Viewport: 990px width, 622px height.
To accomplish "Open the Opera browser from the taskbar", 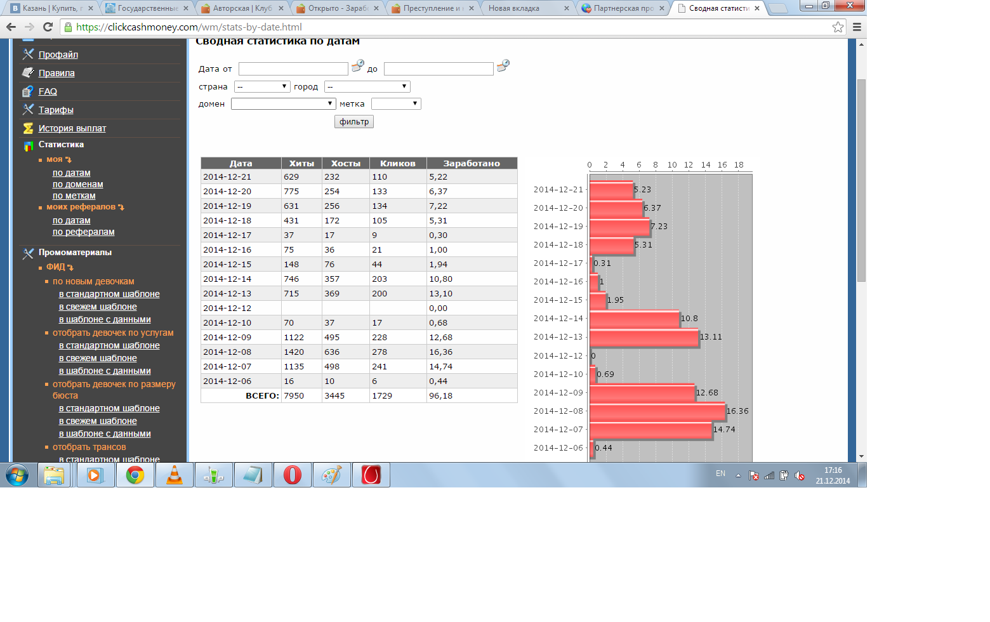I will click(292, 475).
